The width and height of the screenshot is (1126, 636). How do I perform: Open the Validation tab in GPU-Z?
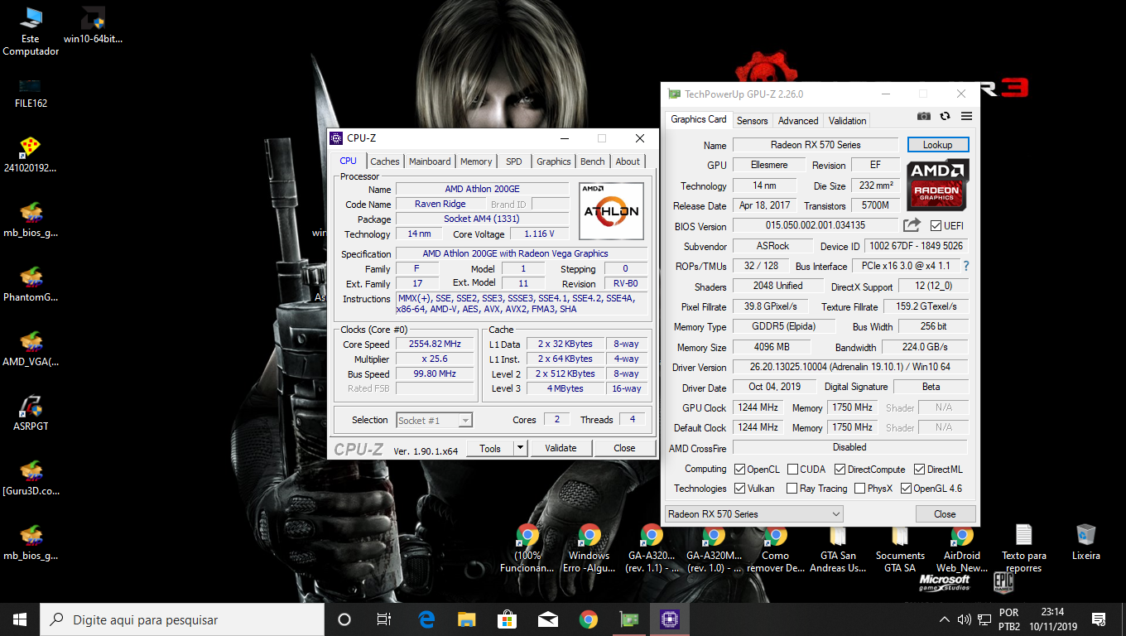pyautogui.click(x=848, y=121)
